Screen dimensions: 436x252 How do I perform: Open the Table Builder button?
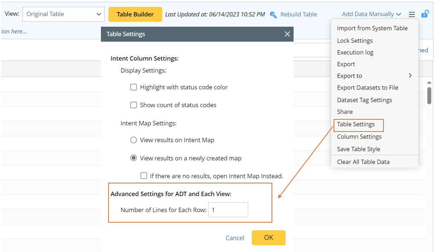pyautogui.click(x=135, y=14)
